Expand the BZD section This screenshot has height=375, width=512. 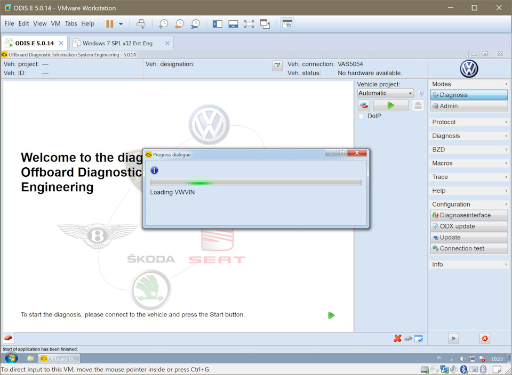[x=469, y=149]
